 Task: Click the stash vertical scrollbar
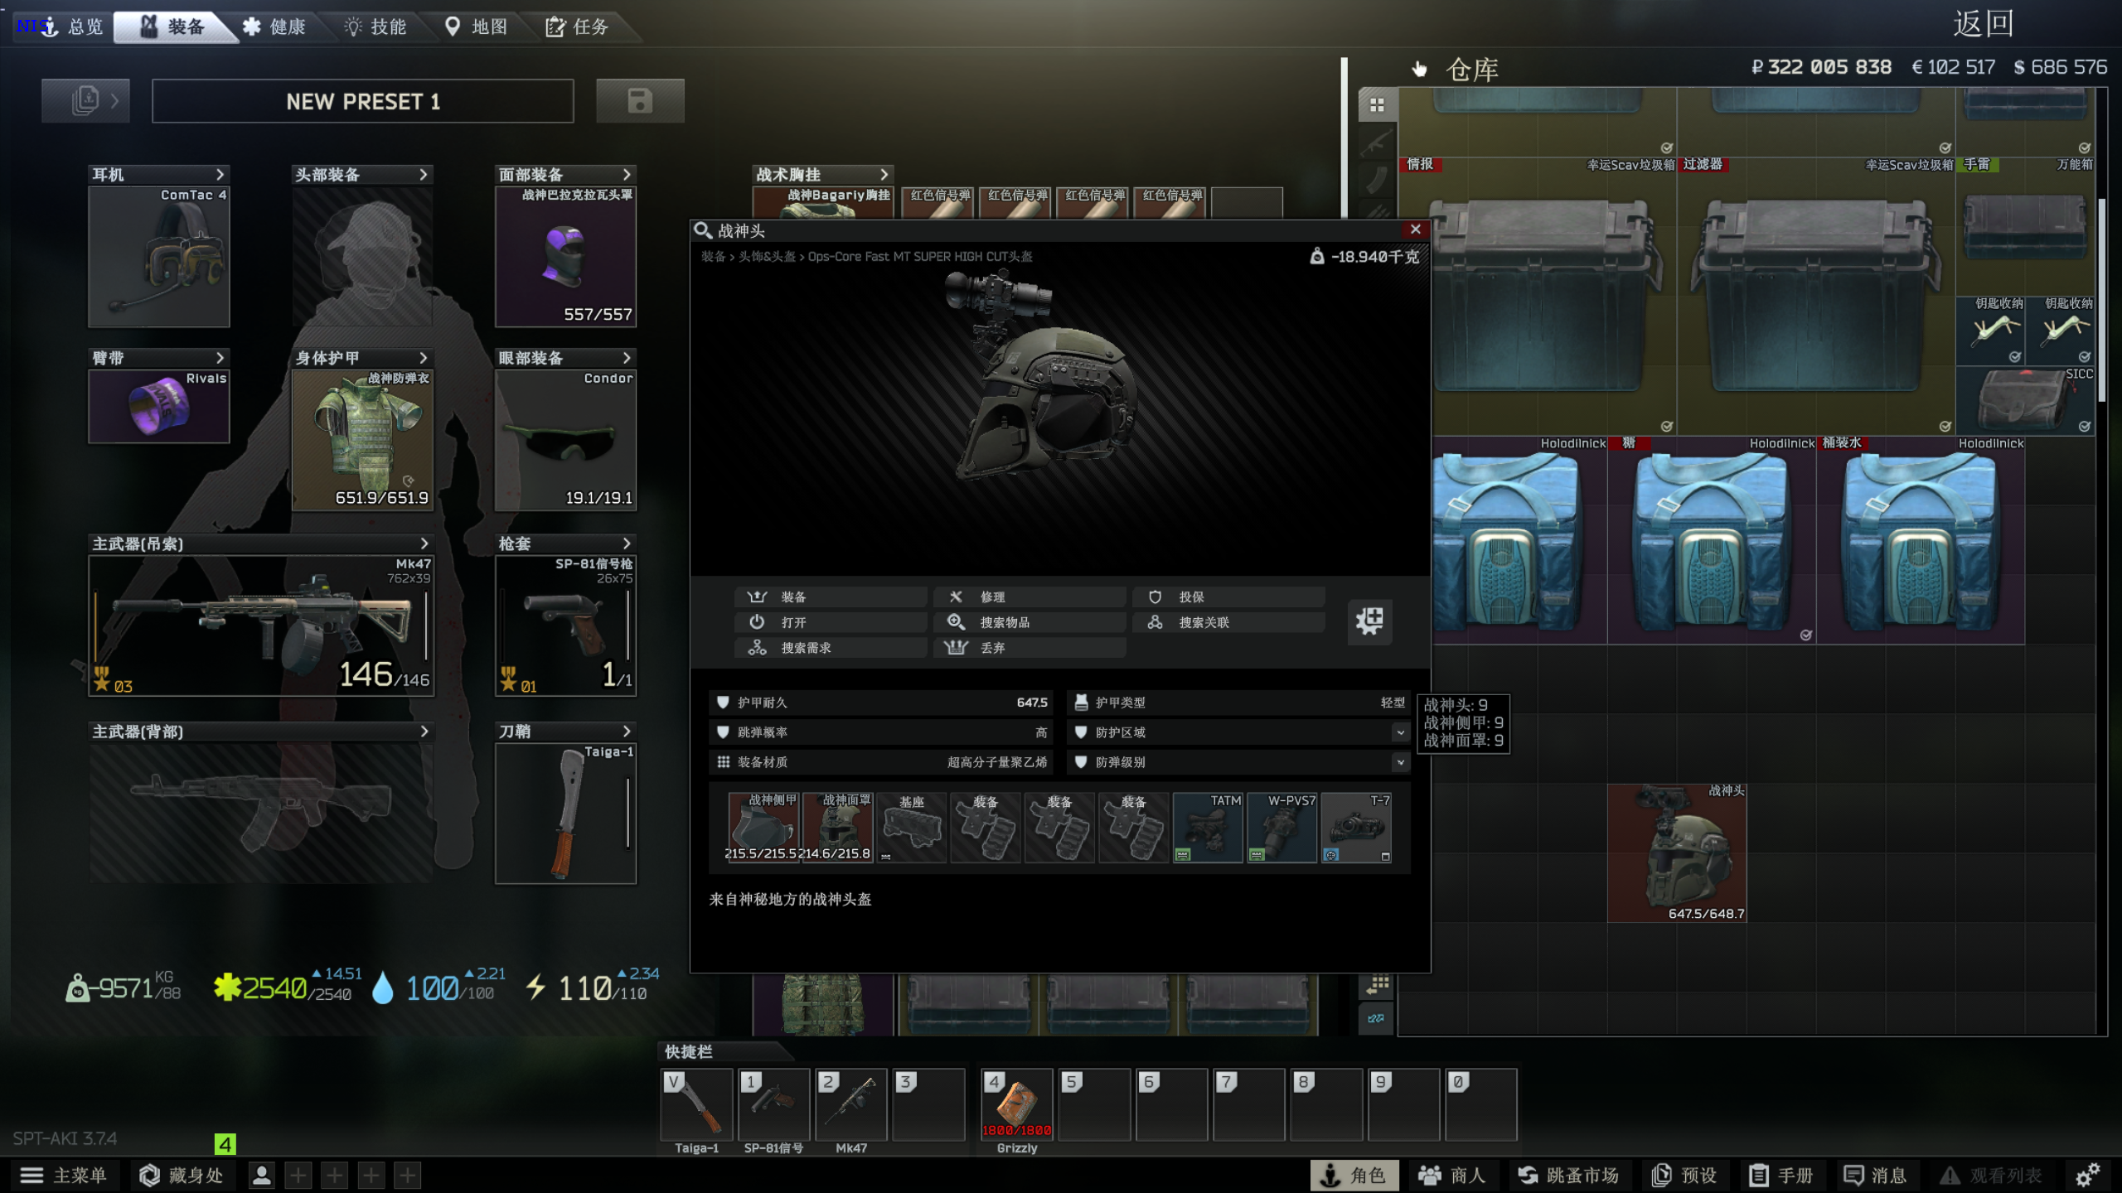[x=2101, y=300]
